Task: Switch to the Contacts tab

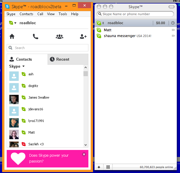Action: [x=27, y=59]
